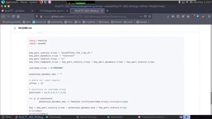Open the System menu in the top panel

33,2
